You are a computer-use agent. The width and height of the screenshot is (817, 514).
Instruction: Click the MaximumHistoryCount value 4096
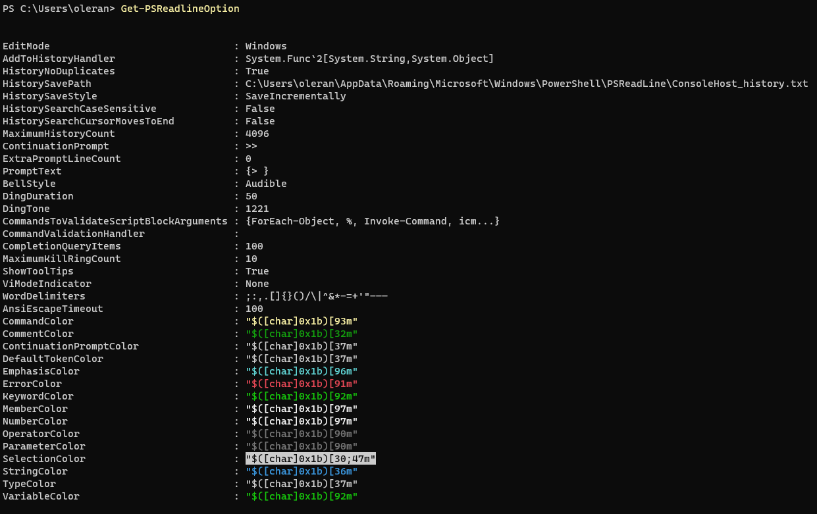click(x=257, y=134)
